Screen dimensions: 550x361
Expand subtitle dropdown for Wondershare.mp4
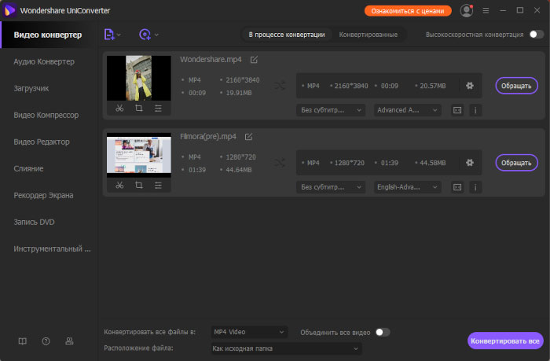[x=331, y=110]
